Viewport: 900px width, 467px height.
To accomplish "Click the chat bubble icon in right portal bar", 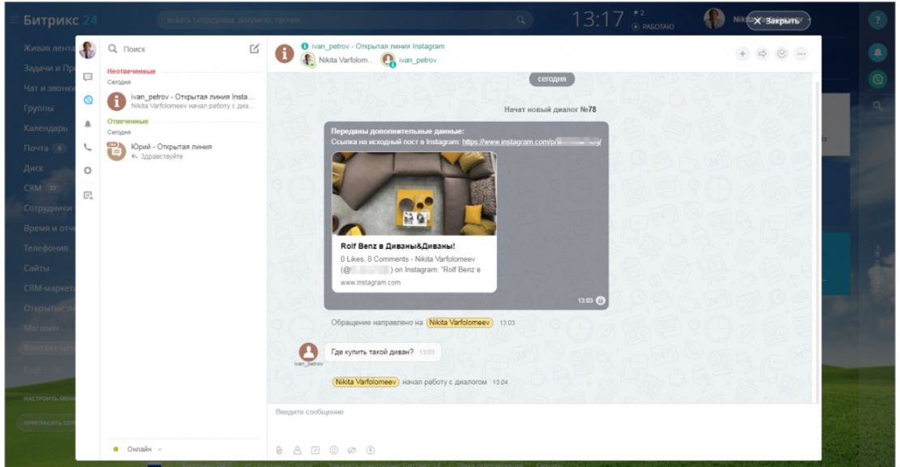I will pos(877,79).
